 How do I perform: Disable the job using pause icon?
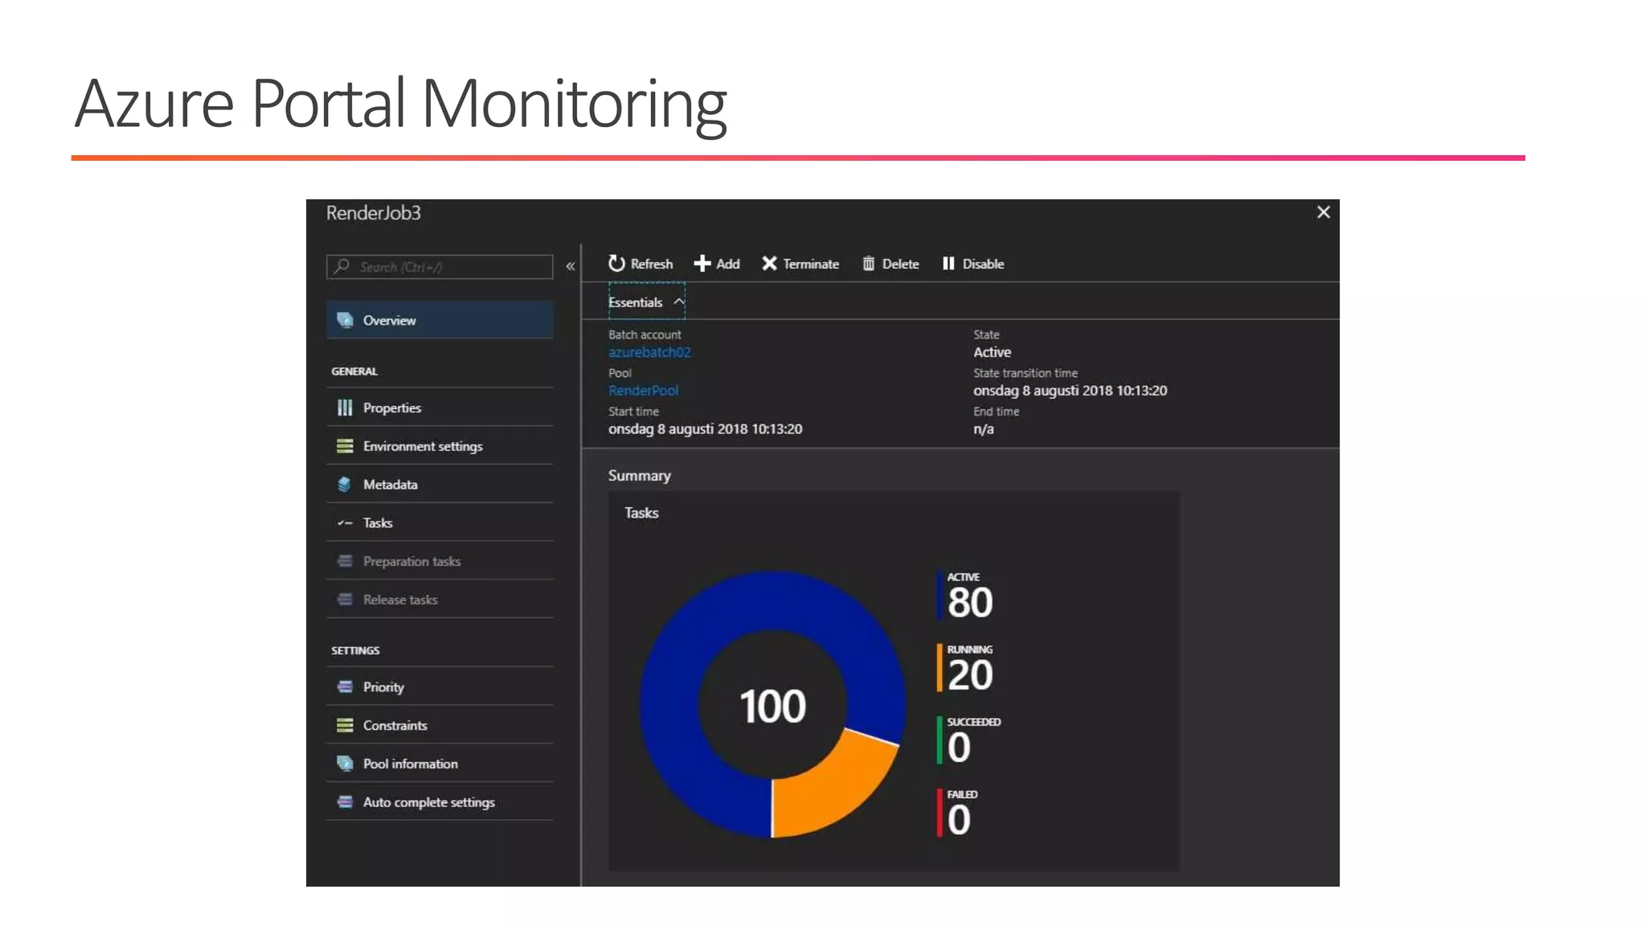click(948, 264)
